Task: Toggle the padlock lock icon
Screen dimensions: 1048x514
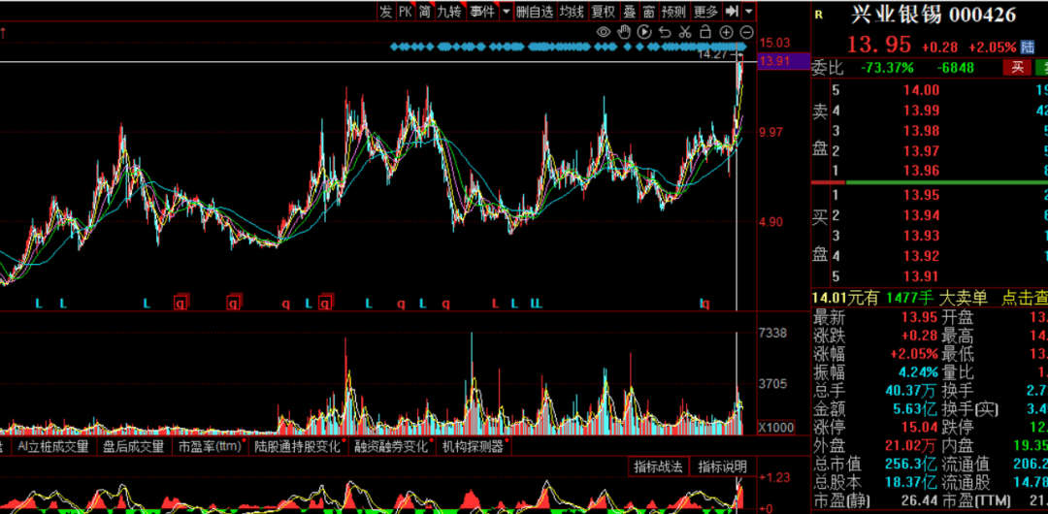Action: pos(705,32)
